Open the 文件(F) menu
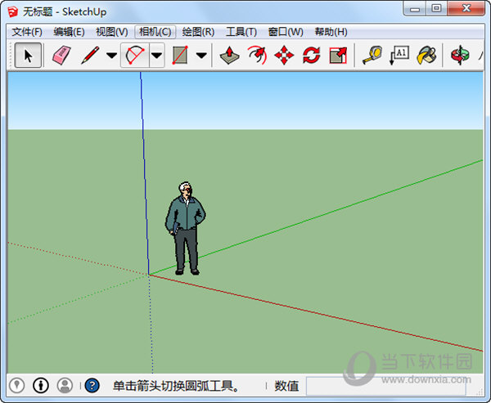Screen dimensions: 491x403 click(x=27, y=32)
